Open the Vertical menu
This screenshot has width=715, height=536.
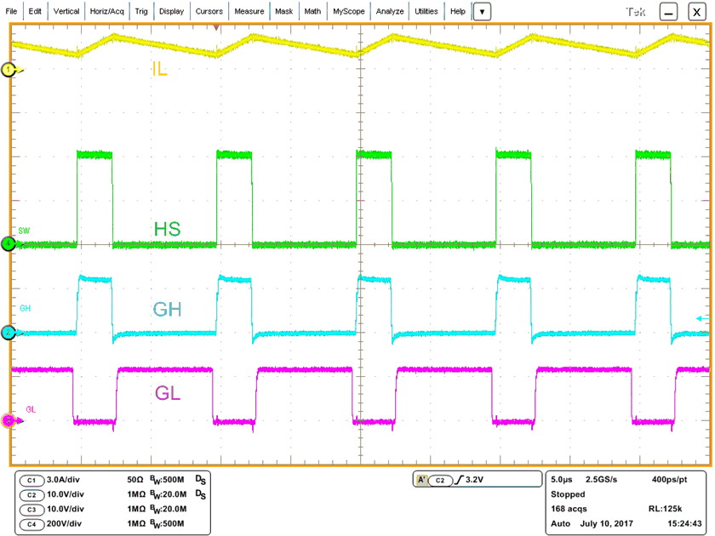(66, 11)
